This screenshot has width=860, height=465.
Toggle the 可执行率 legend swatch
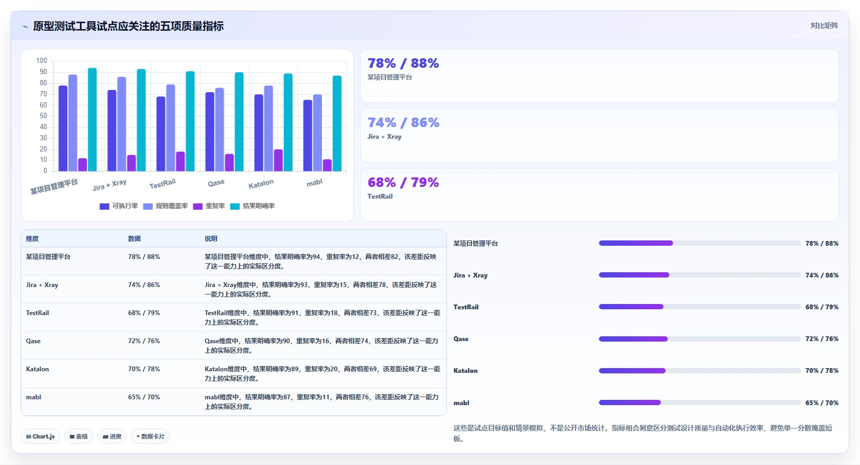(x=104, y=207)
